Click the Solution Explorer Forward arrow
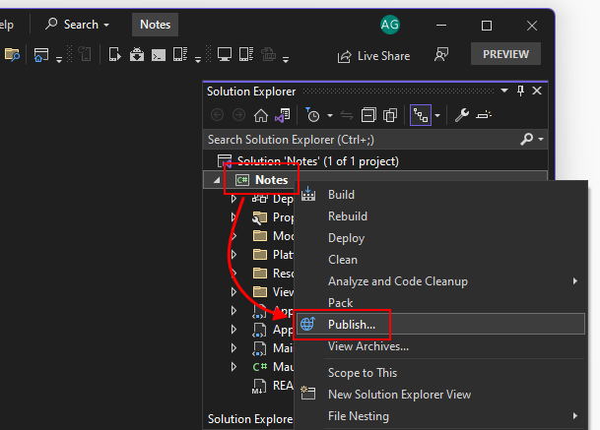600x430 pixels. tap(238, 115)
